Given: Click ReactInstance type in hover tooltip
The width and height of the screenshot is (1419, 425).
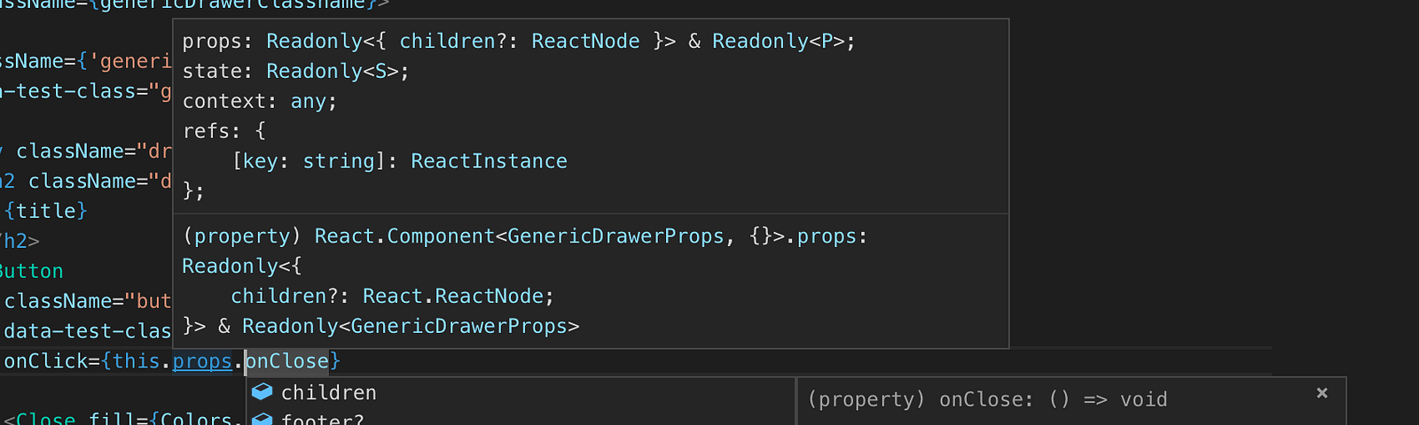Looking at the screenshot, I should click(489, 161).
